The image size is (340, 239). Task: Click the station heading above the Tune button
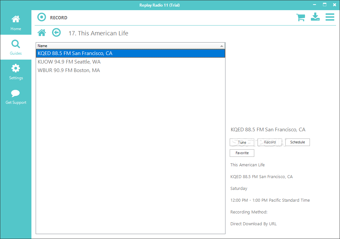click(268, 130)
